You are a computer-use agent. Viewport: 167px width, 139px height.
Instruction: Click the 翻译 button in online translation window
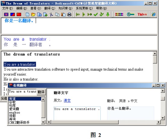point(41,92)
